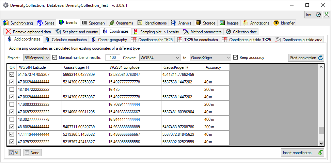
Task: Check OK for row with latitude 48.3027777777778
Action: [x=12, y=119]
